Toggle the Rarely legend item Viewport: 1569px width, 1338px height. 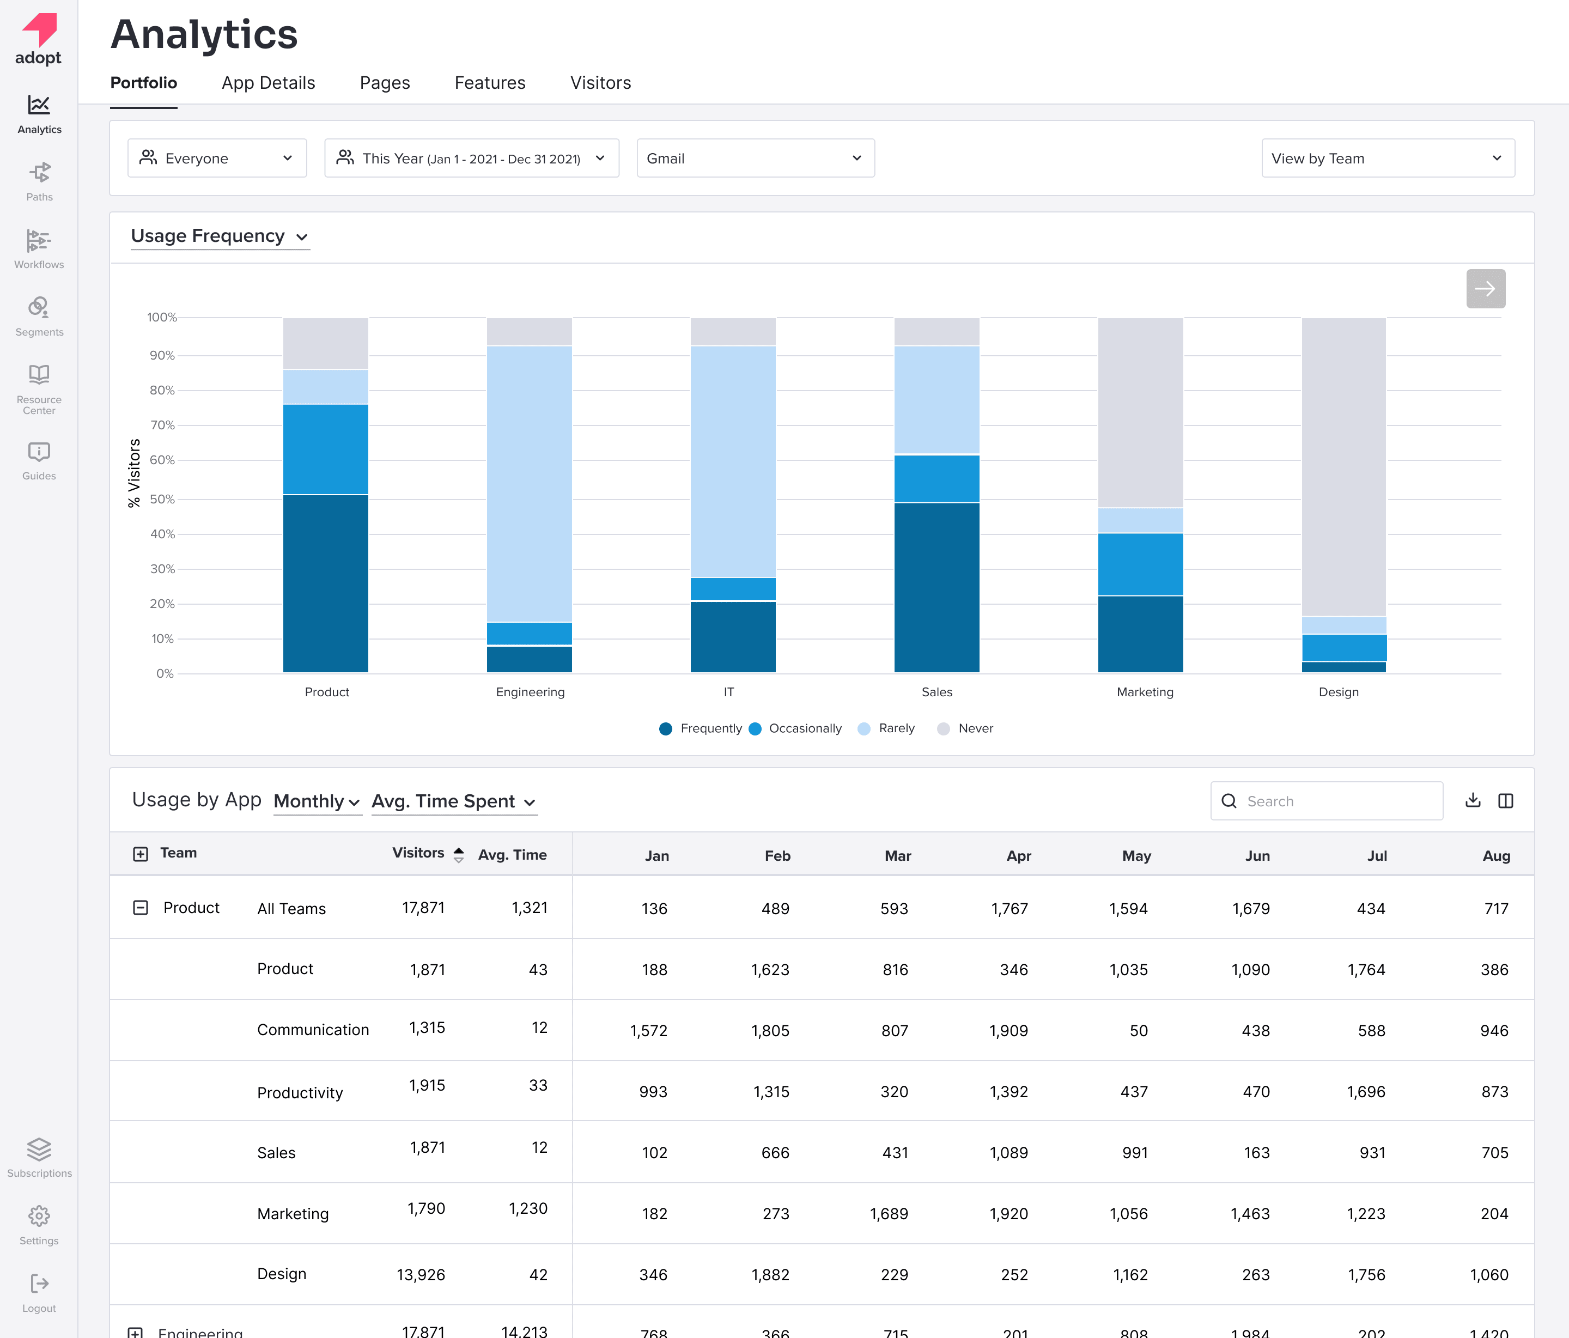tap(886, 728)
